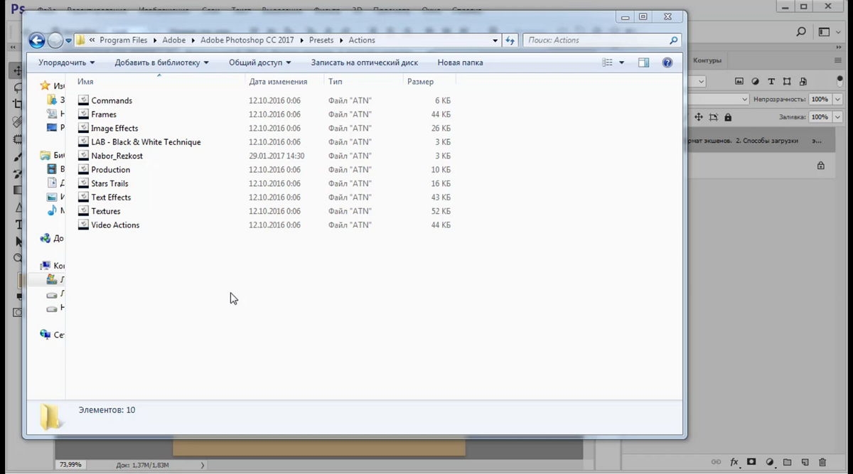The width and height of the screenshot is (853, 474).
Task: Create a new folder with Новая папка
Action: click(x=460, y=63)
